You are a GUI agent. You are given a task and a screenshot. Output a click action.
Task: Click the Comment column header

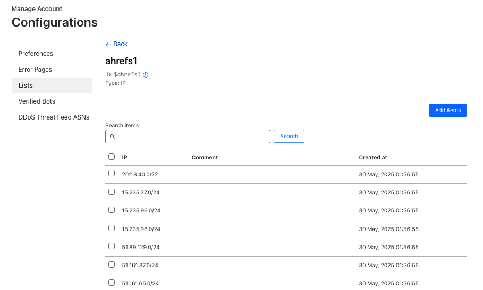pyautogui.click(x=205, y=157)
